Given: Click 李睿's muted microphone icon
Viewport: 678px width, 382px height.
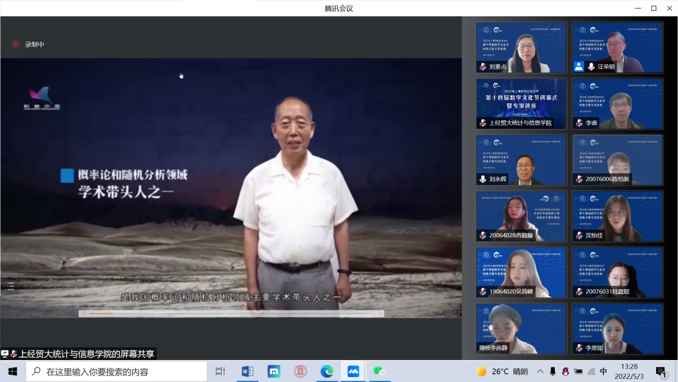Looking at the screenshot, I should [579, 123].
